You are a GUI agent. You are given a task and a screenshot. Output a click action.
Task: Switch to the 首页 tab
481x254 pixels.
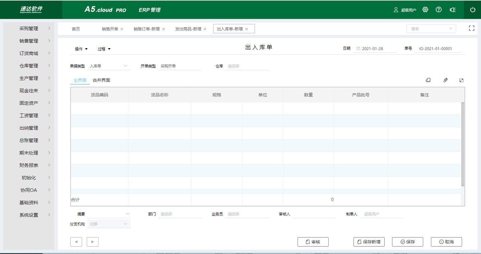coord(76,29)
